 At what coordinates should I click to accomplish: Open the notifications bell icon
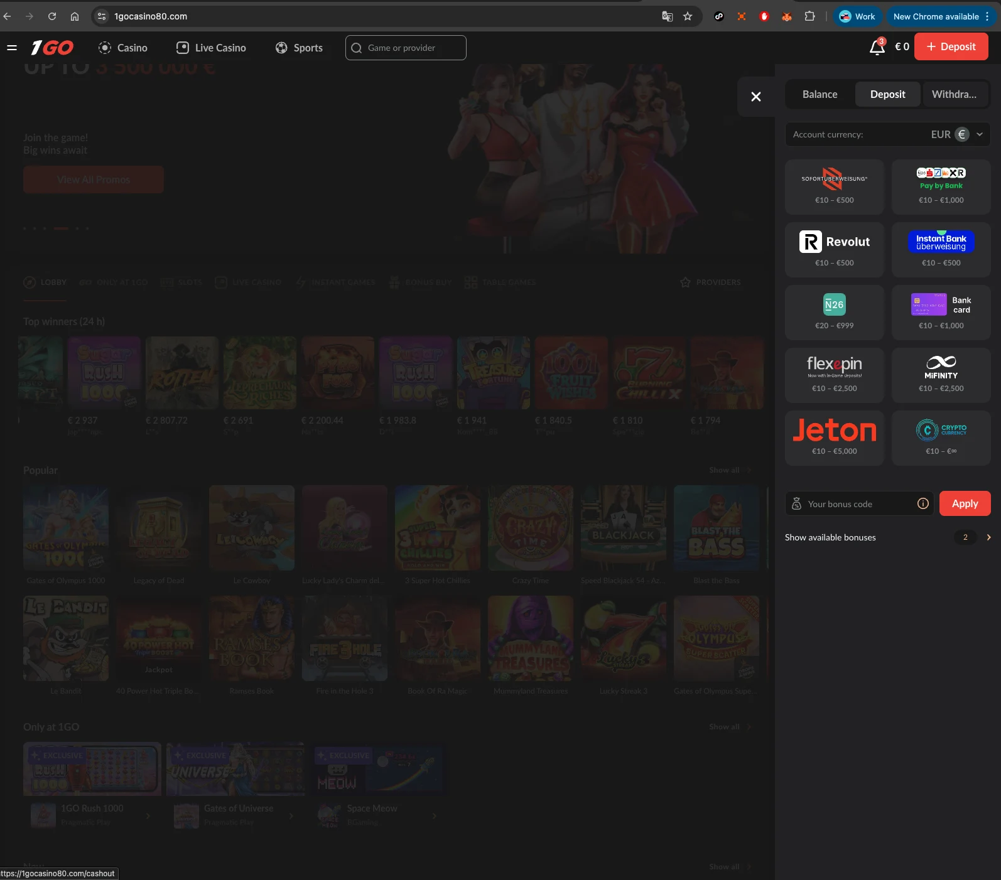(877, 47)
